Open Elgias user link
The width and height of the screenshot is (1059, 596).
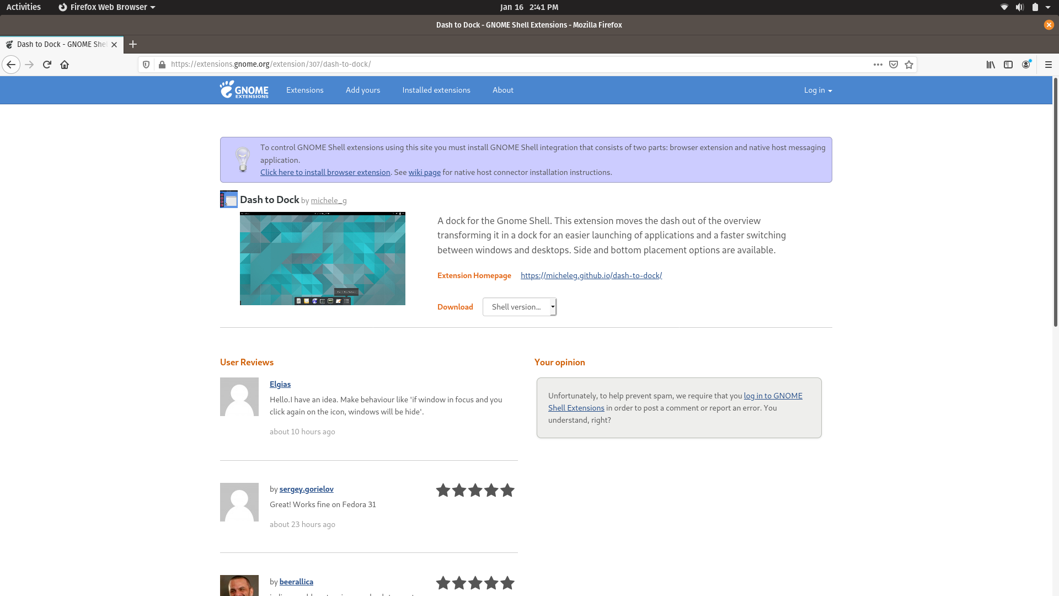click(280, 384)
